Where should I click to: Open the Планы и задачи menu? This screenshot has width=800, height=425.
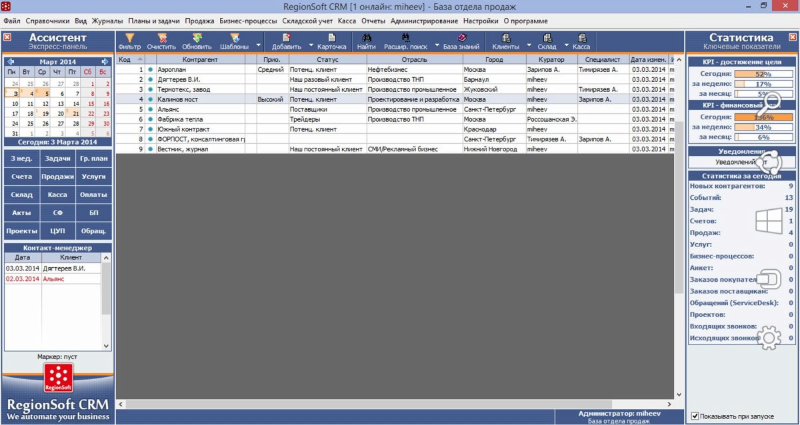154,21
